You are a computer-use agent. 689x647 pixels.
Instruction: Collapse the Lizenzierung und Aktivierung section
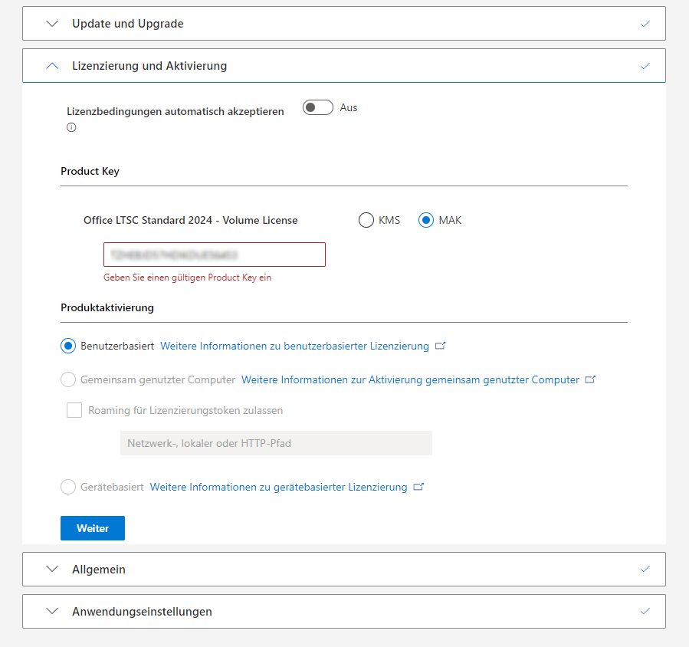point(51,65)
